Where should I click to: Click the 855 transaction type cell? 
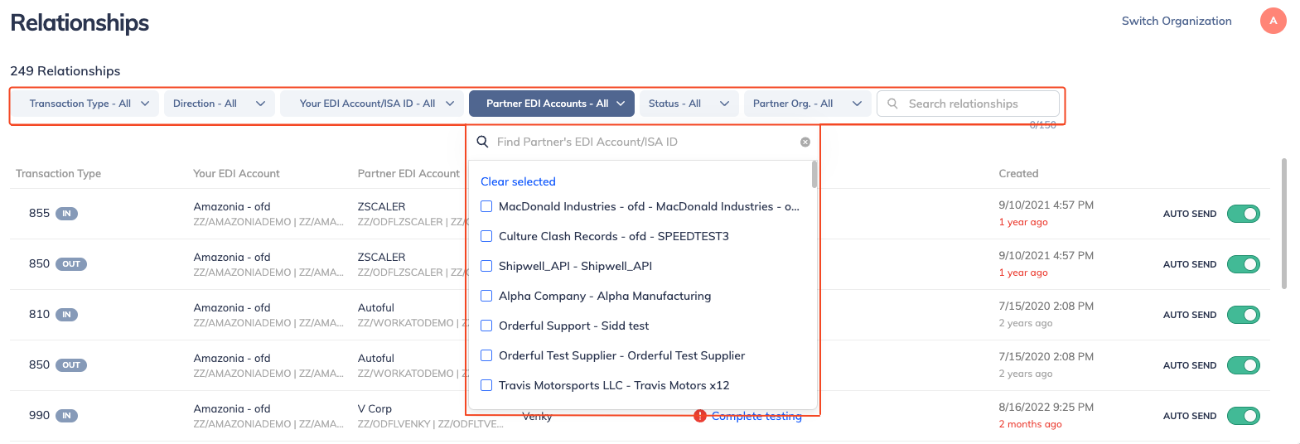(39, 213)
